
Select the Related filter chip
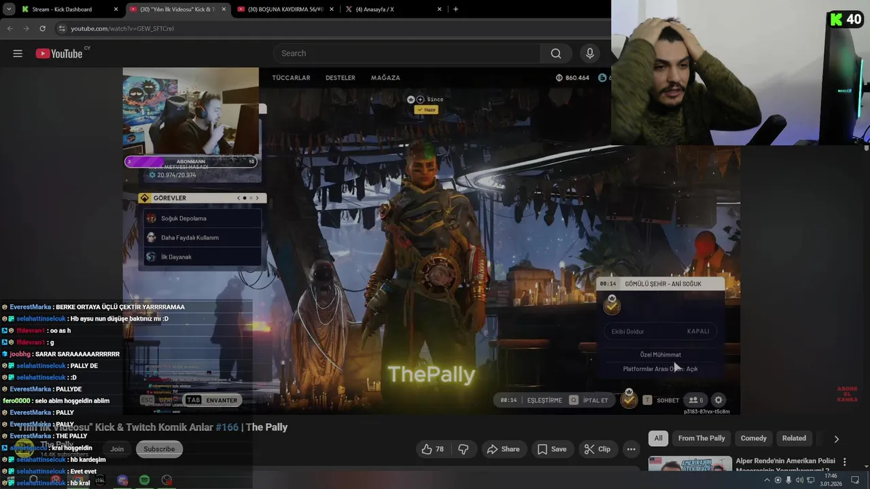pos(794,438)
